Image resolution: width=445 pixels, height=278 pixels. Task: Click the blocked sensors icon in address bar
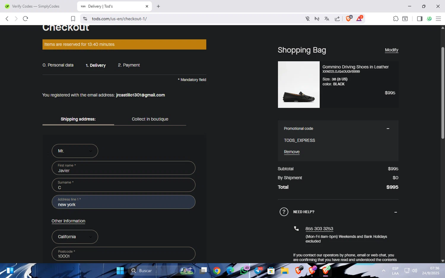point(317,19)
